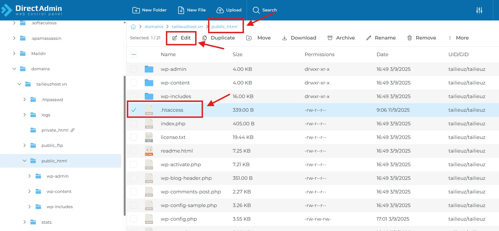
Task: Collapse the domains folder in sidebar
Action: pyautogui.click(x=14, y=69)
